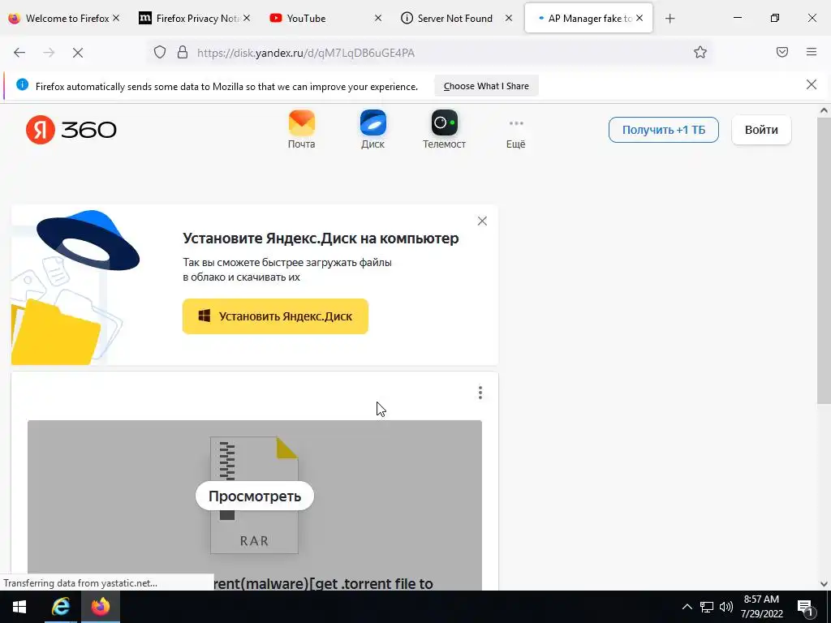Click the Установить Яндекс.Диск button
The height and width of the screenshot is (623, 831).
point(275,316)
